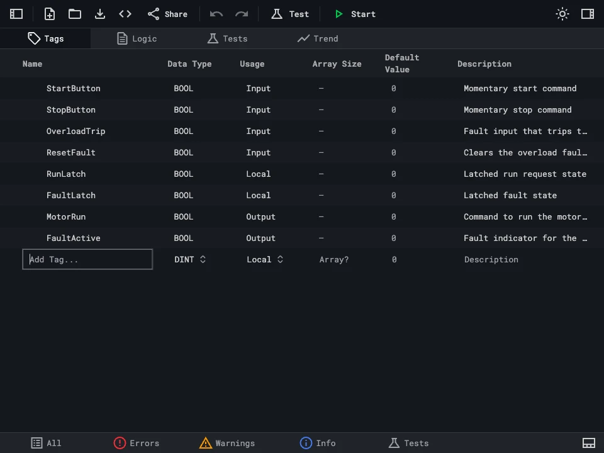Switch to the Logic tab
This screenshot has width=604, height=453.
click(x=137, y=38)
